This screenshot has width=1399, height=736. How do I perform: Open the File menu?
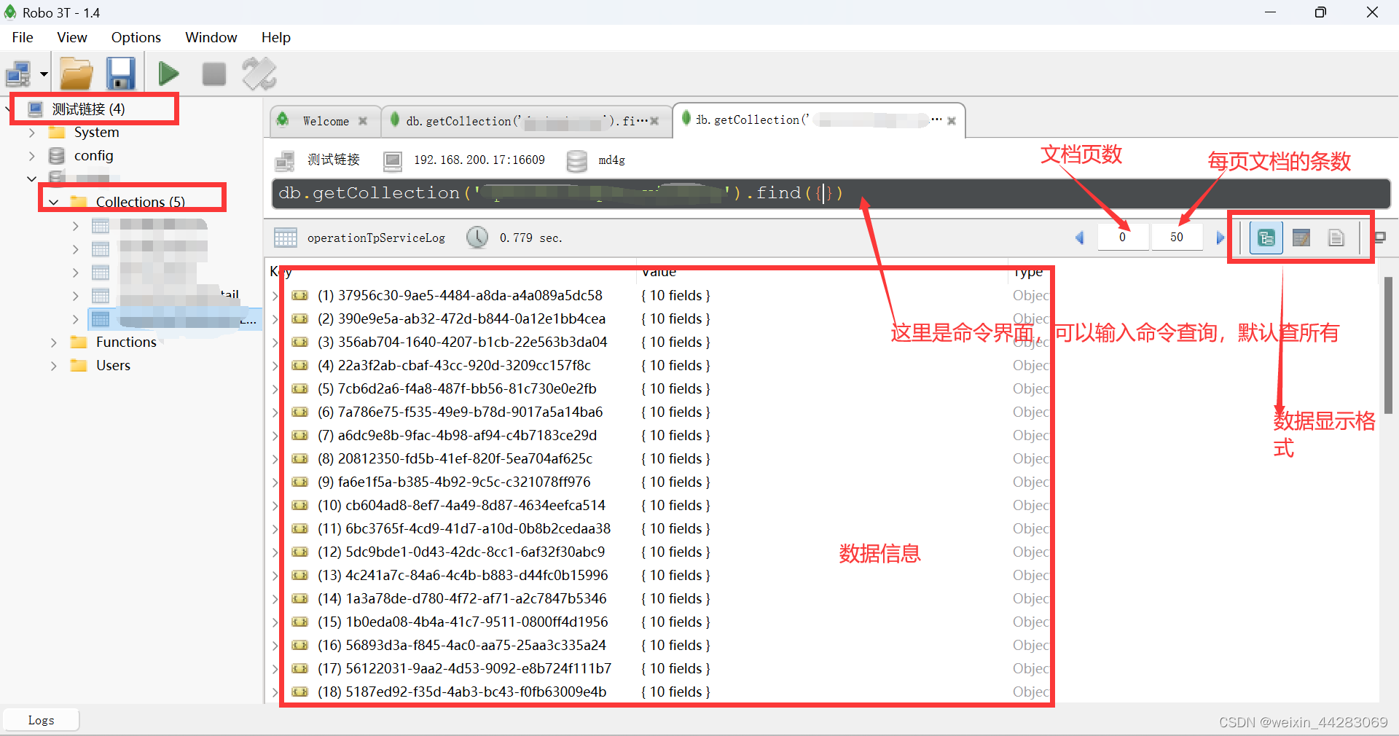[23, 37]
